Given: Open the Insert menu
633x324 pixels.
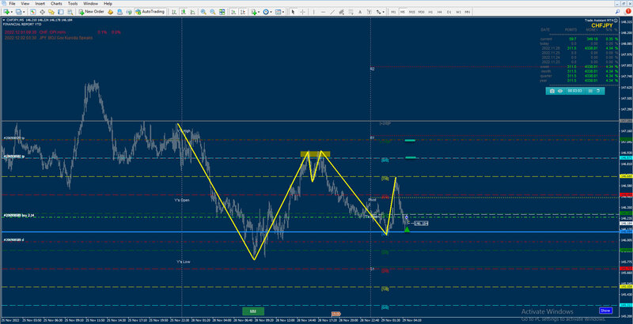Looking at the screenshot, I should [x=40, y=3].
